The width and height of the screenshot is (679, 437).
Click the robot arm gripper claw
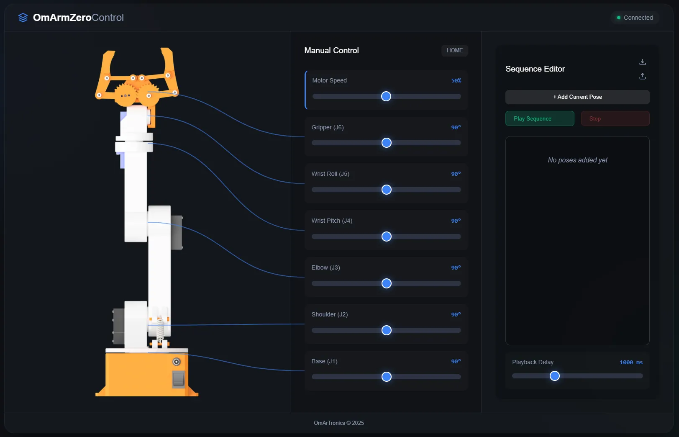coord(137,77)
